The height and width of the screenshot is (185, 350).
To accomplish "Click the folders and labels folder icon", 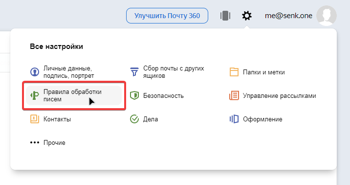I will point(234,72).
